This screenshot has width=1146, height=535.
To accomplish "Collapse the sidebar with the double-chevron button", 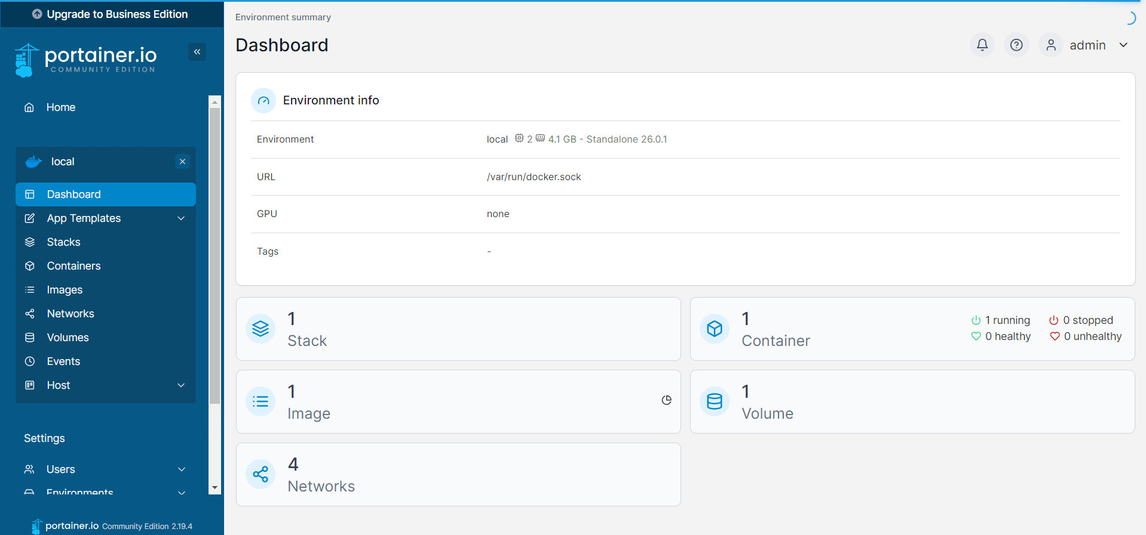I will coord(197,52).
